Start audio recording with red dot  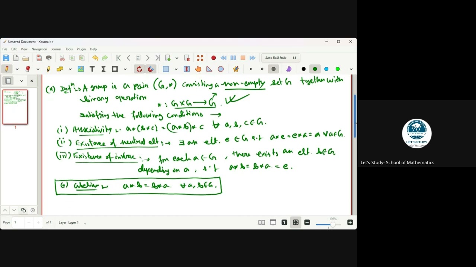pyautogui.click(x=213, y=58)
